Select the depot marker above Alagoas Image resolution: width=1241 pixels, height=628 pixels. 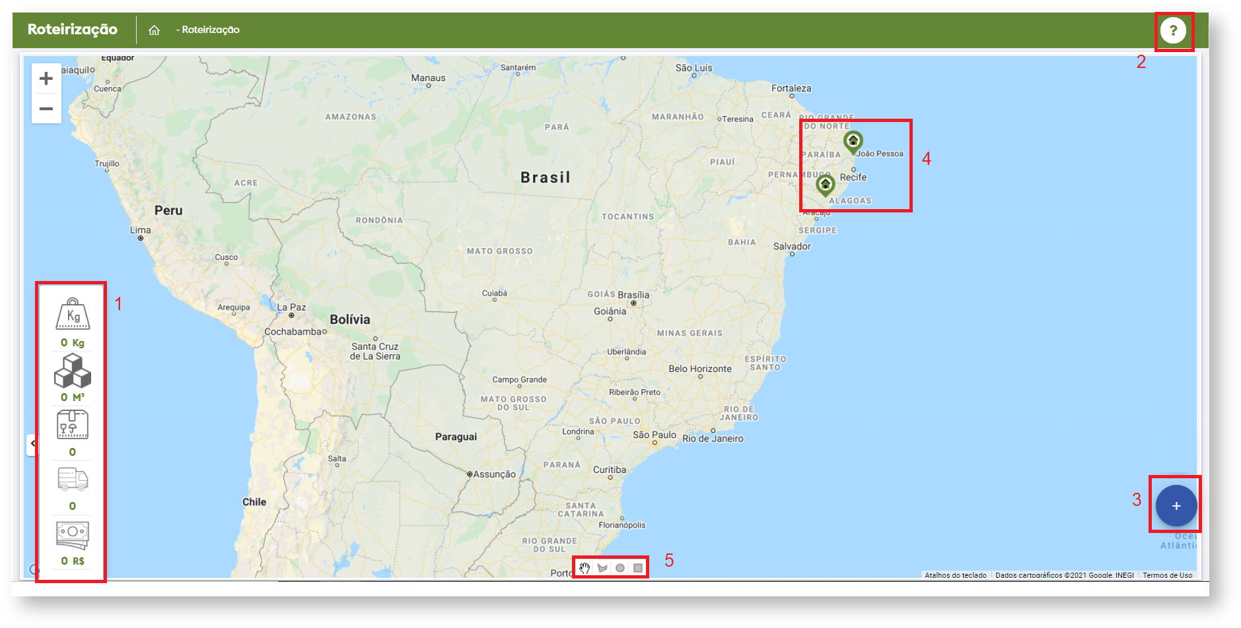pos(825,185)
